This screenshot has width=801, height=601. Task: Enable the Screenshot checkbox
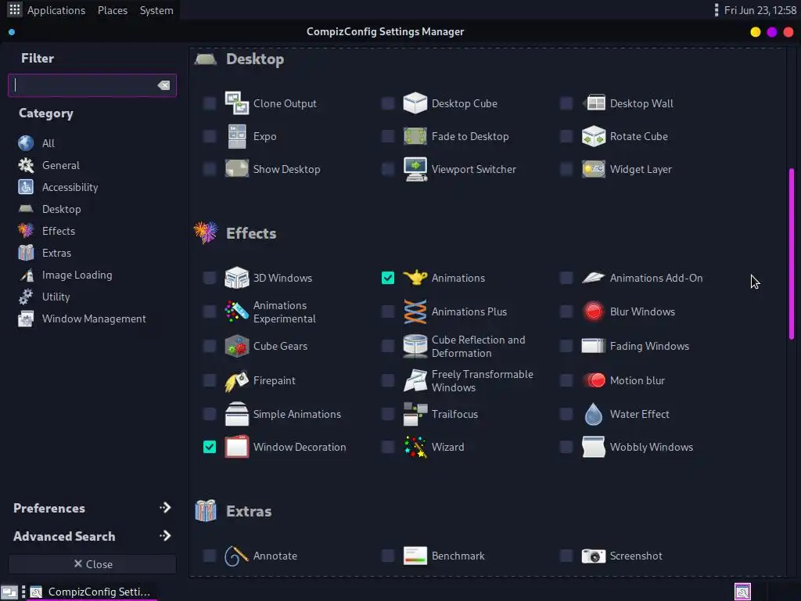[x=566, y=556]
